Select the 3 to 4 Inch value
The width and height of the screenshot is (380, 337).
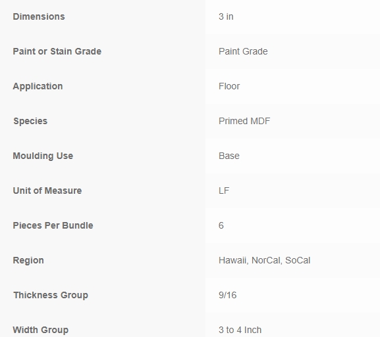(240, 330)
